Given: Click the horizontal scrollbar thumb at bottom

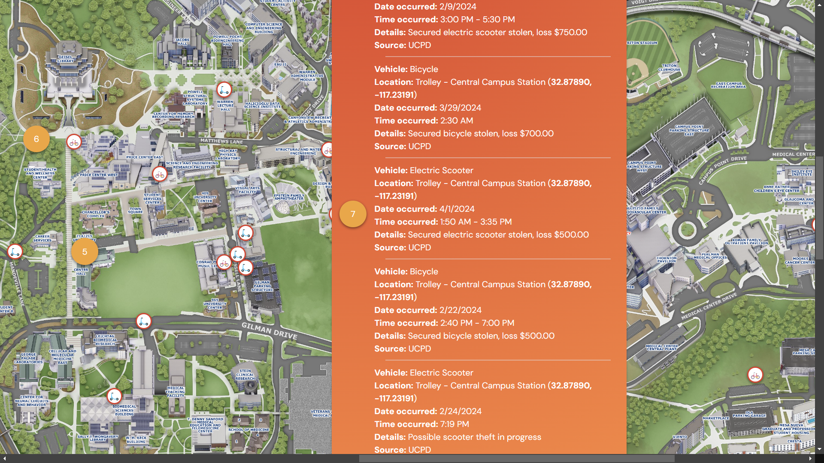Looking at the screenshot, I should point(516,459).
